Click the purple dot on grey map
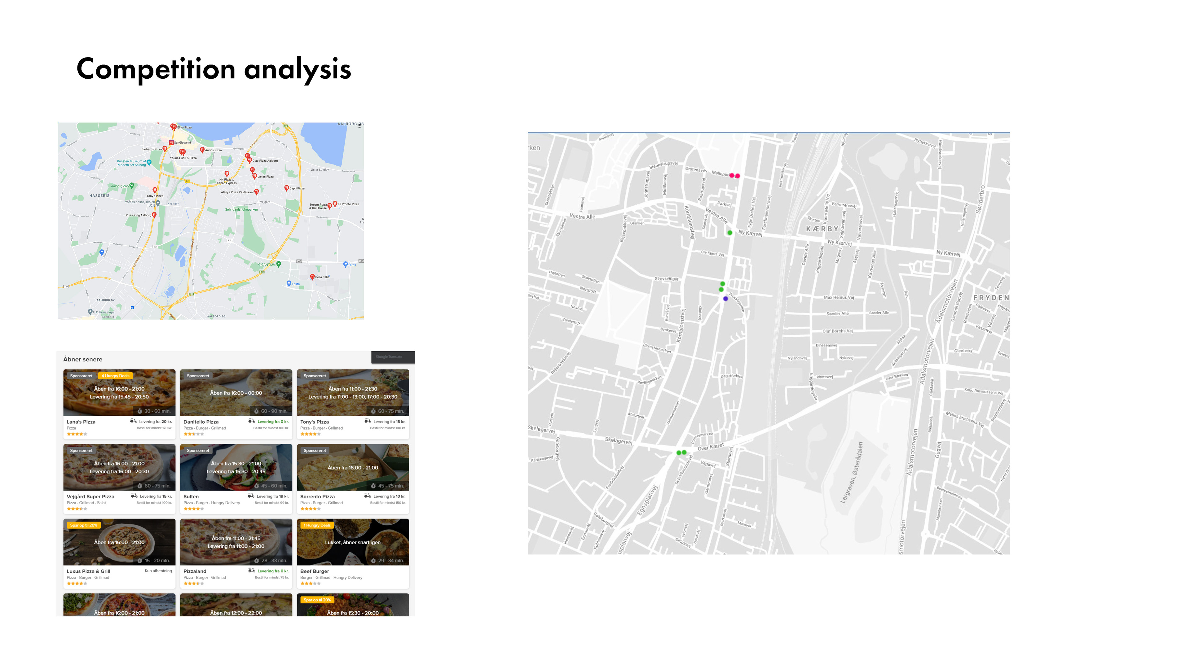The width and height of the screenshot is (1190, 669). click(725, 299)
